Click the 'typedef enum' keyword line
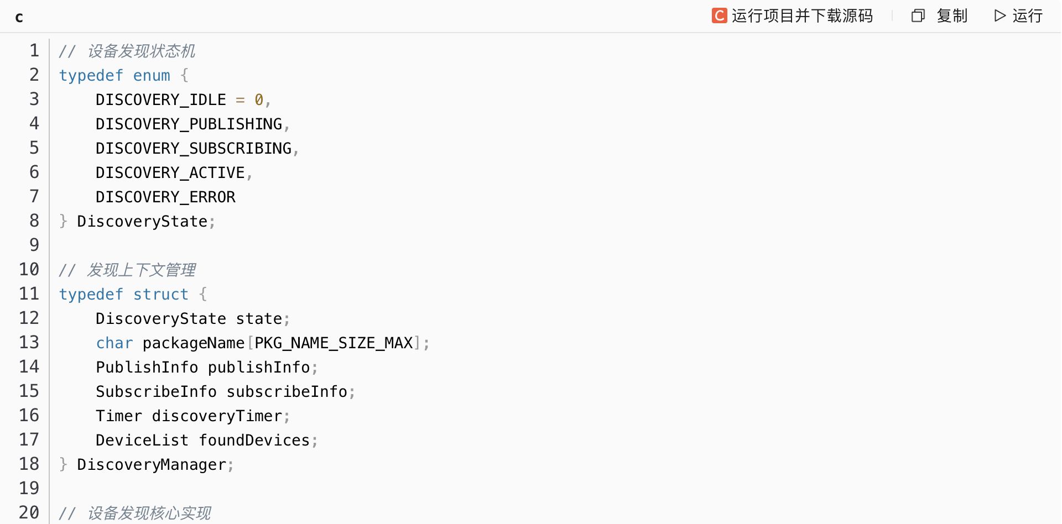The height and width of the screenshot is (524, 1062). tap(114, 75)
